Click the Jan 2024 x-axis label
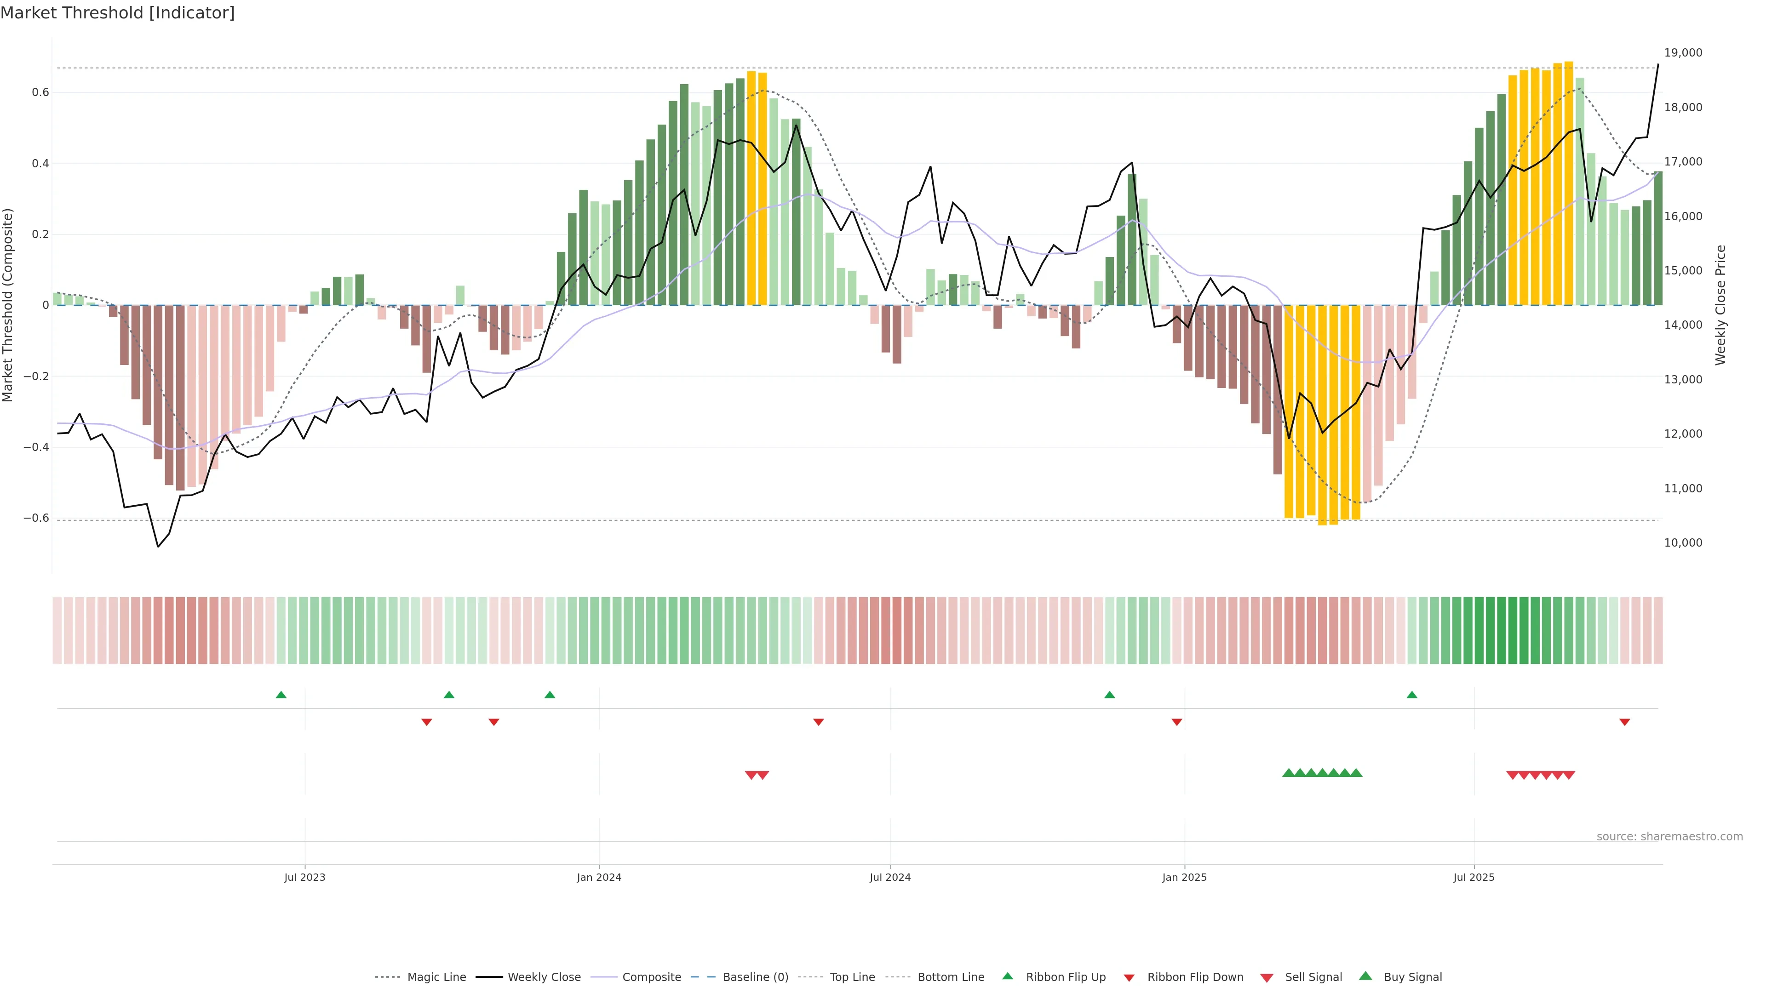Image resolution: width=1766 pixels, height=993 pixels. click(598, 877)
